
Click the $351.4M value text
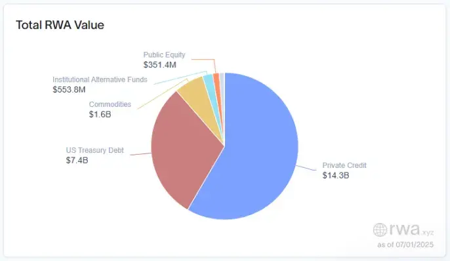coord(159,64)
